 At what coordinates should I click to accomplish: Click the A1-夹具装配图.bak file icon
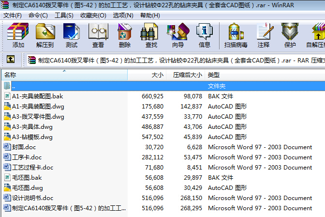pos(7,96)
